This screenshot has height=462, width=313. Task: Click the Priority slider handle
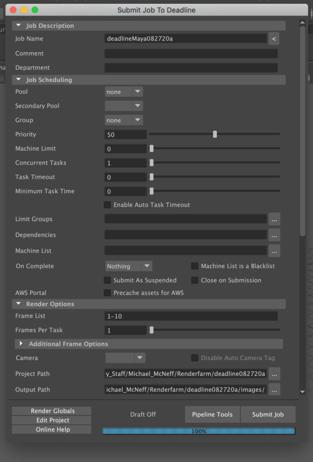click(x=215, y=134)
